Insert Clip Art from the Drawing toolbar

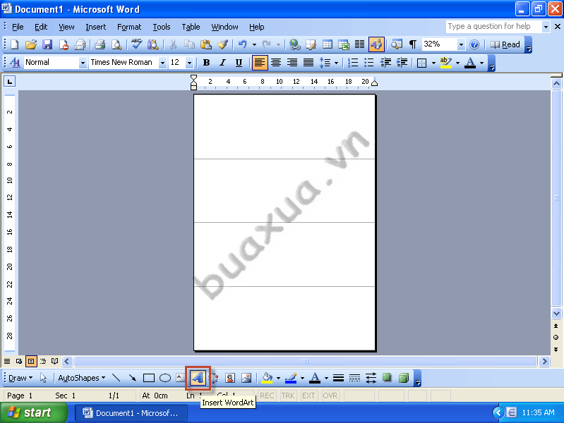pos(230,378)
